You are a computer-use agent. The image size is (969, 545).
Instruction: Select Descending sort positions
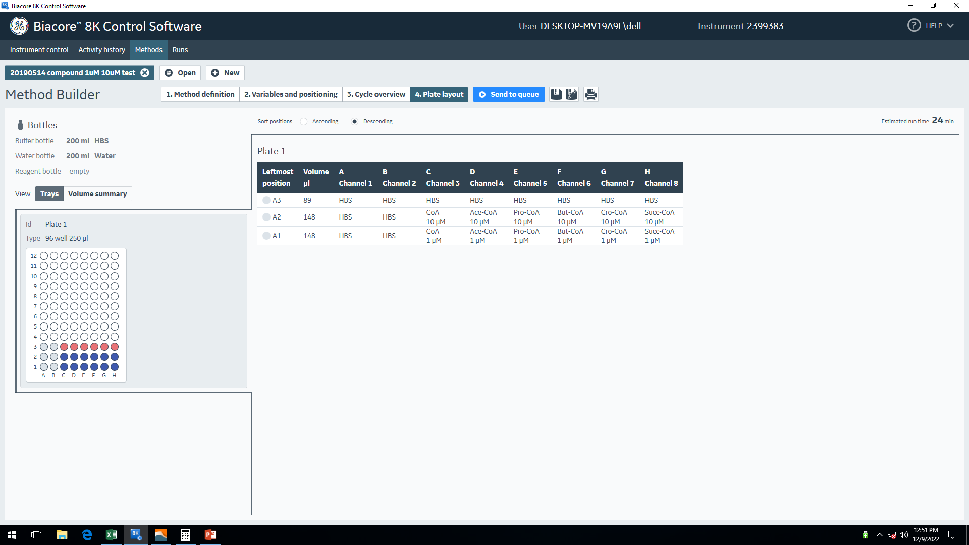(355, 122)
